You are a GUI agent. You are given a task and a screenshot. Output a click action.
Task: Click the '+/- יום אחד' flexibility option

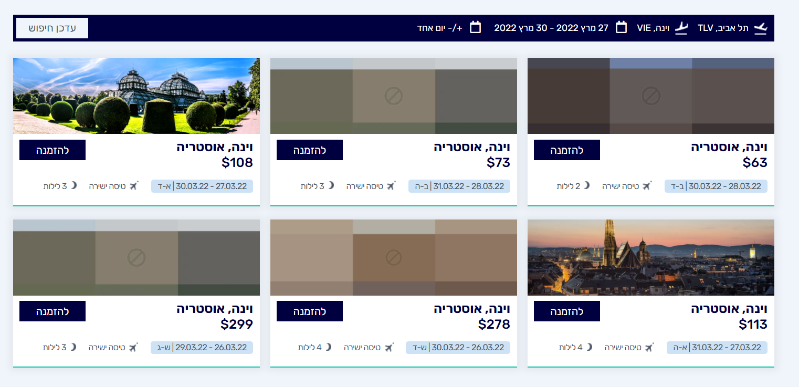(x=440, y=28)
